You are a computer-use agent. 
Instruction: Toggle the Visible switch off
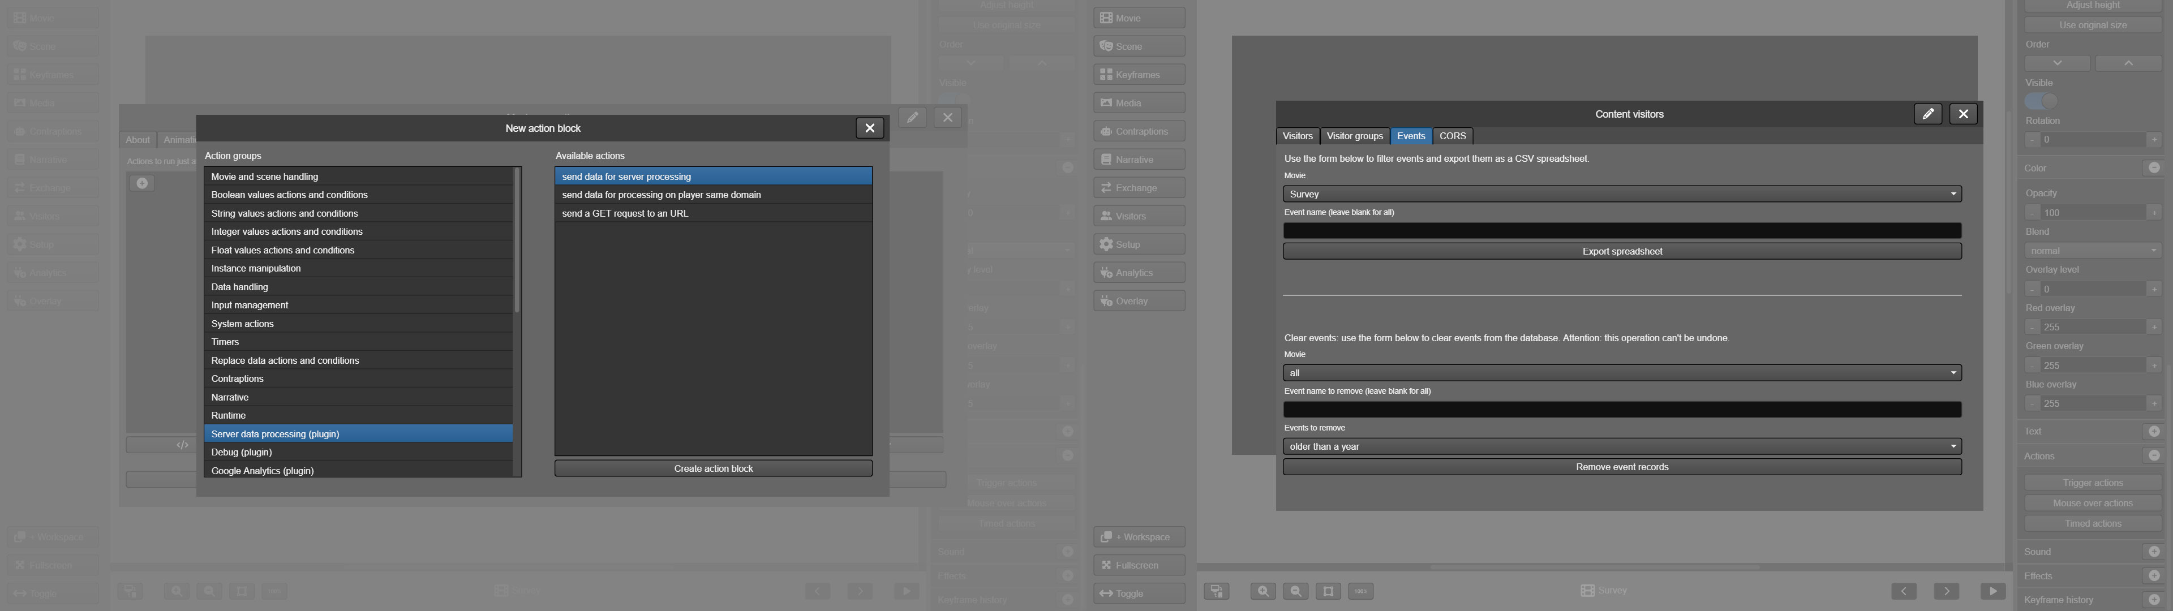point(2041,101)
